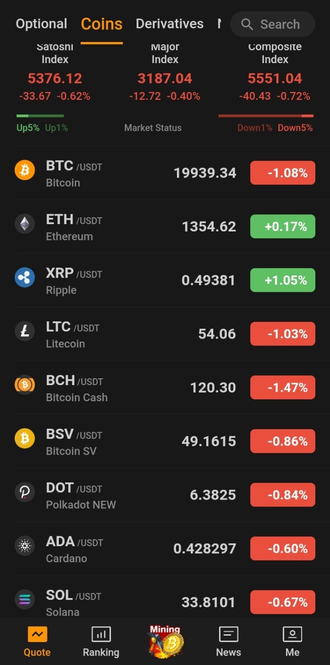Tap the Ethereum diamond icon

[24, 224]
